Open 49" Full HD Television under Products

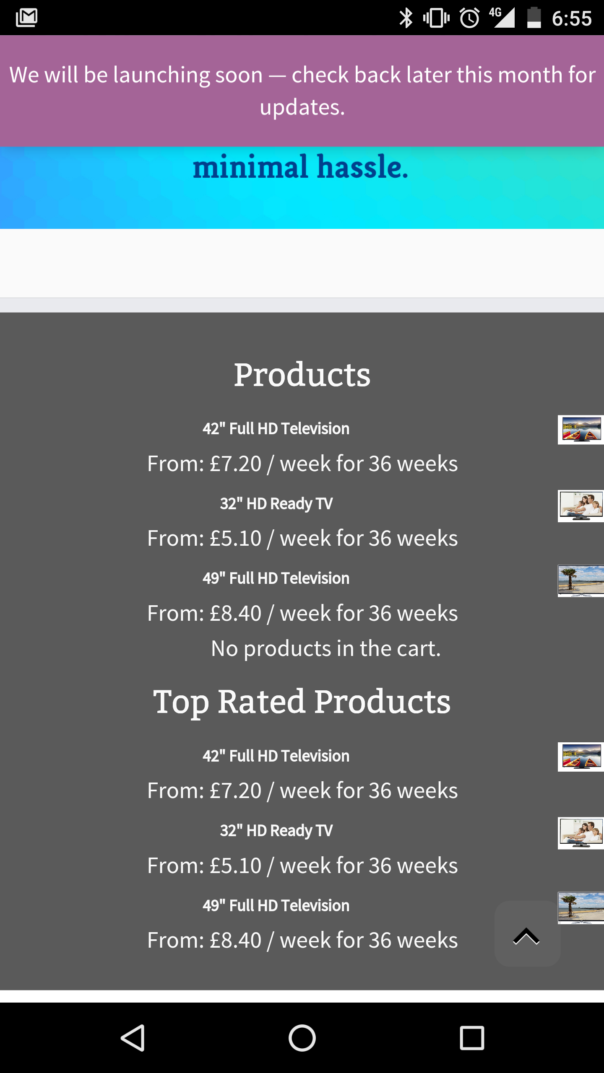tap(276, 578)
